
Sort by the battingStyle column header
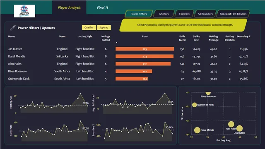pos(85,36)
